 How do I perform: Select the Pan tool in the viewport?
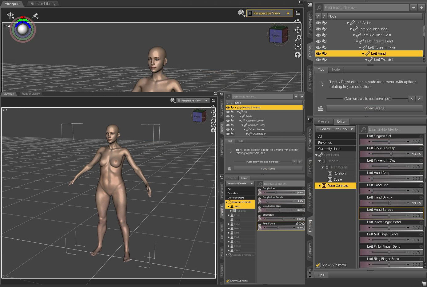pos(297,30)
